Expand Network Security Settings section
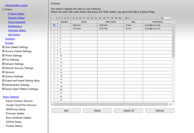This screenshot has height=133, width=194. 3,68
